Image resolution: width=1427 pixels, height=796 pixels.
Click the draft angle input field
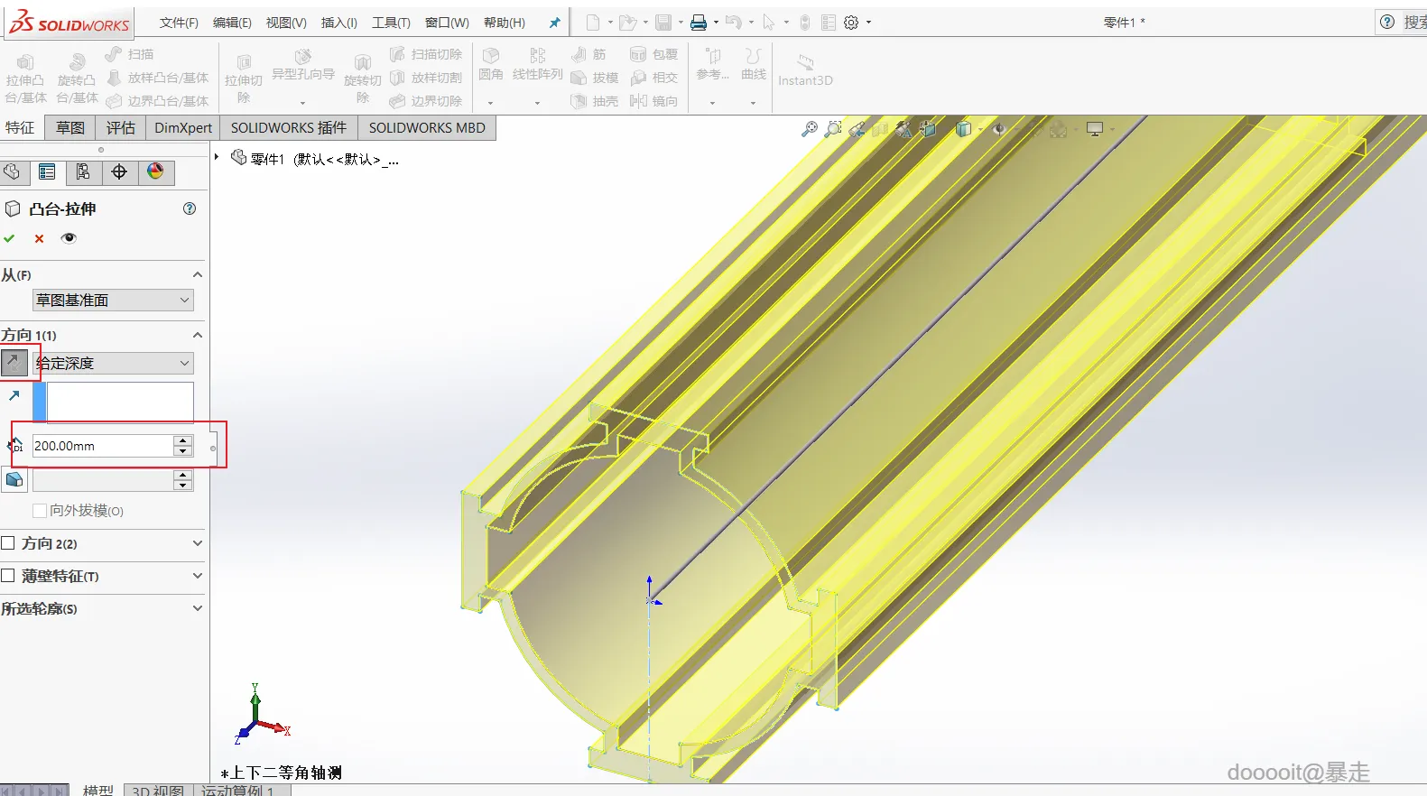coord(103,480)
